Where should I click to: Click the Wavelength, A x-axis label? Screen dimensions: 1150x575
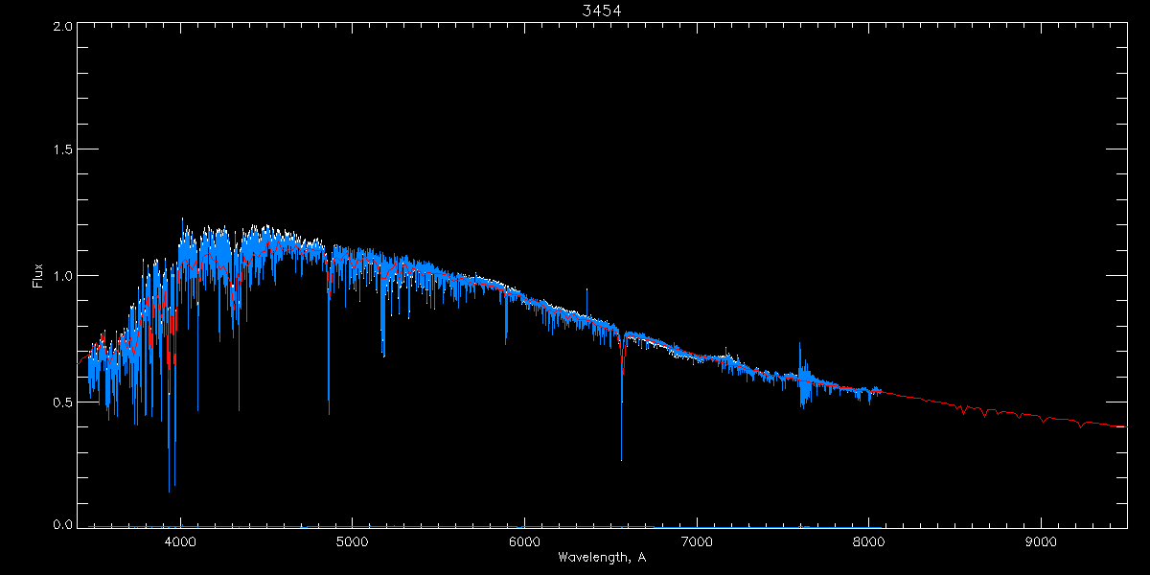[602, 558]
